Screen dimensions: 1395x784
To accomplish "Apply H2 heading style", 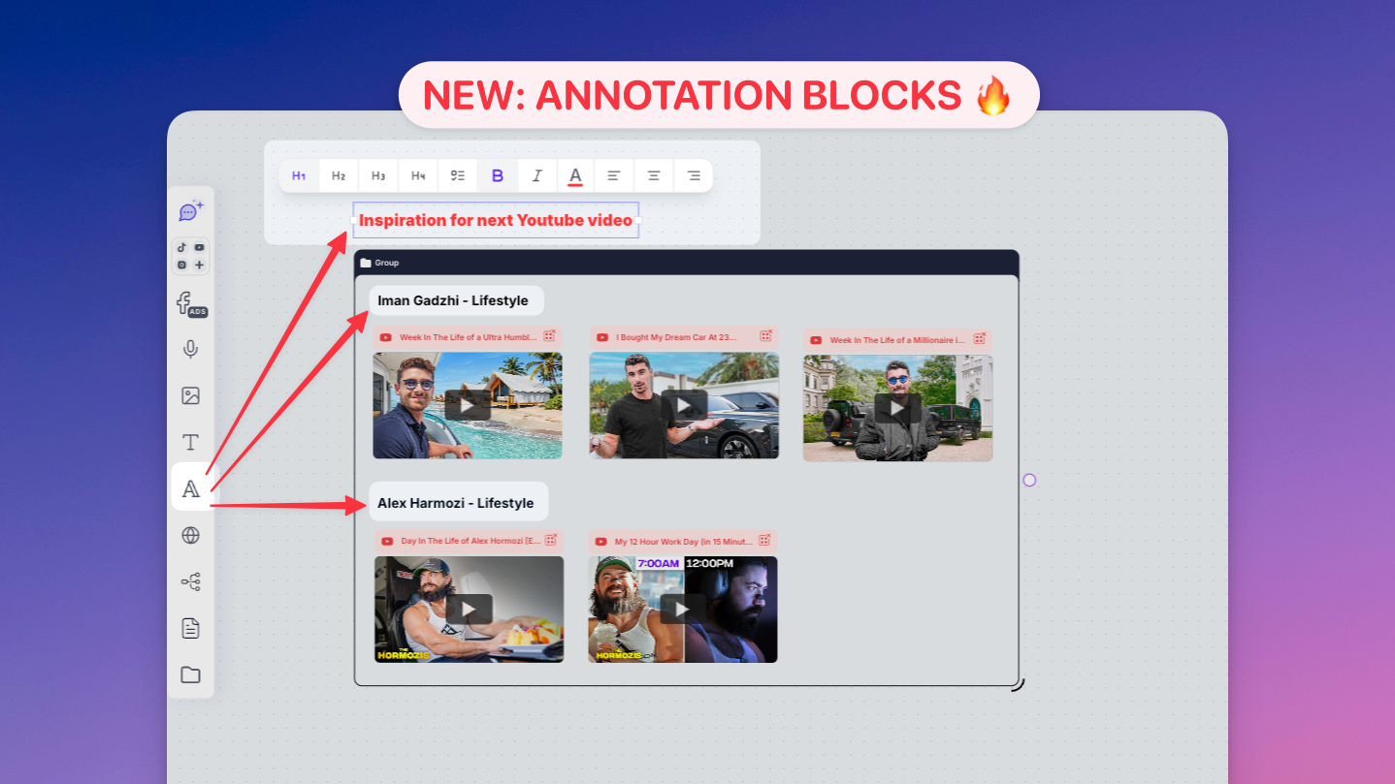I will coord(339,175).
